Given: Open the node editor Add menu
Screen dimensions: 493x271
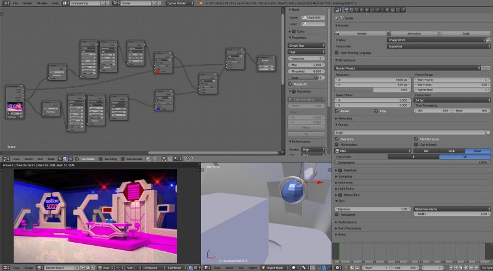Looking at the screenshot, I should coord(40,159).
